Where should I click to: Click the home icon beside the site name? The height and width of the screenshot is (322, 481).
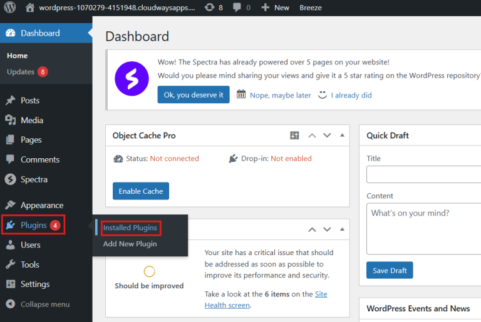click(30, 8)
